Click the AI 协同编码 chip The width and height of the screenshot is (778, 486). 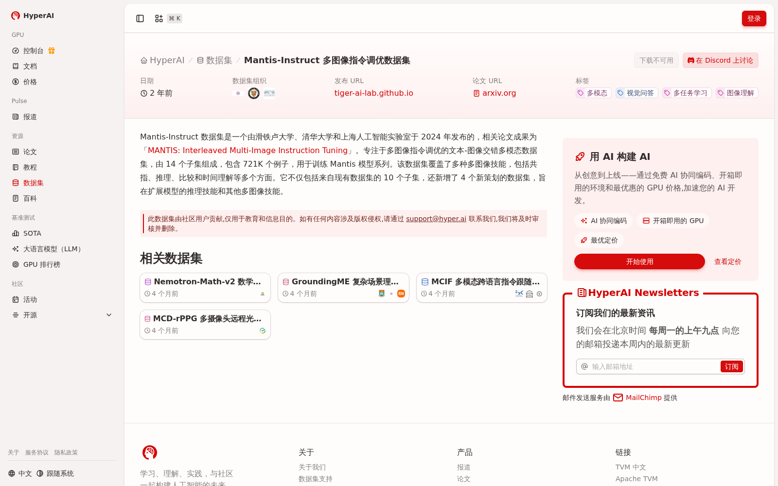(603, 221)
